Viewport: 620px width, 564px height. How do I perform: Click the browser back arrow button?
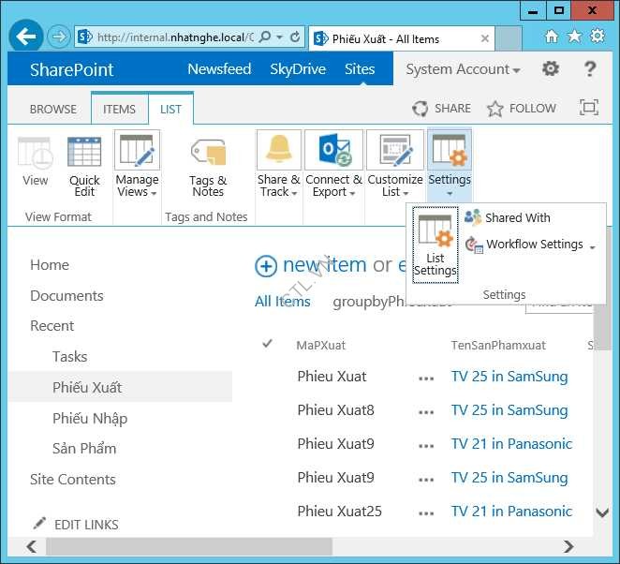27,37
